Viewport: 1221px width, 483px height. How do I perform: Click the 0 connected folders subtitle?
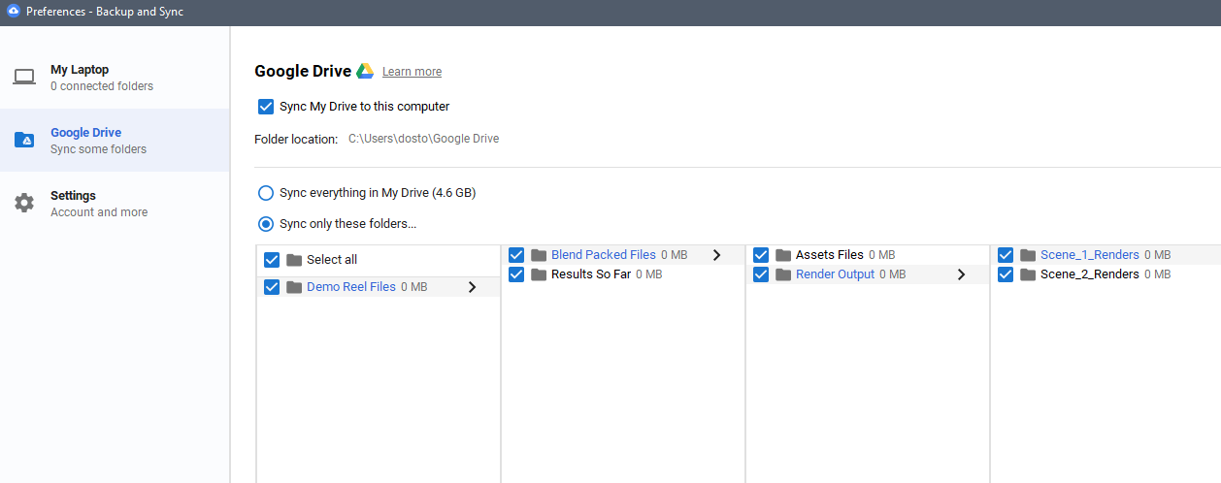coord(102,86)
